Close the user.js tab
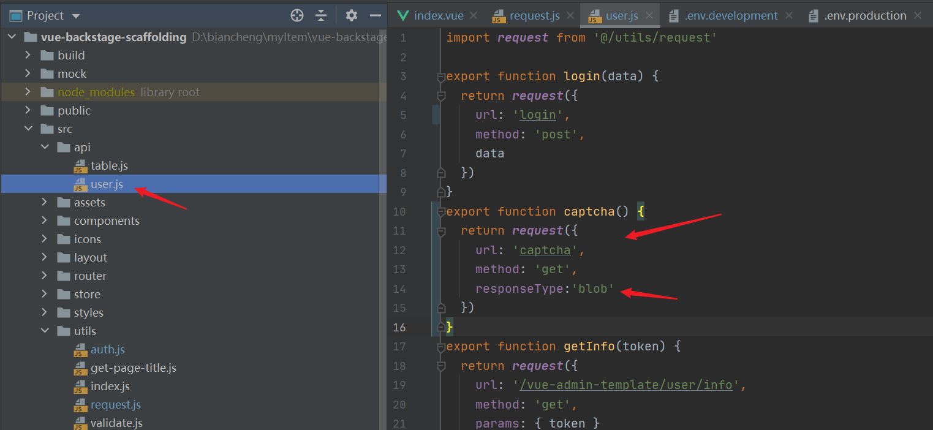The image size is (933, 430). coord(650,16)
